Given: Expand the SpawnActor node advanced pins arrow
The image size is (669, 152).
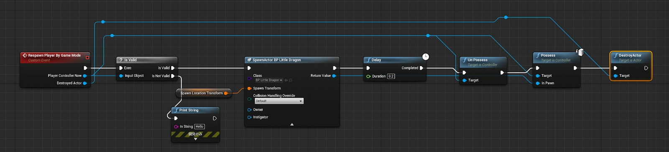Looking at the screenshot, I should [292, 124].
